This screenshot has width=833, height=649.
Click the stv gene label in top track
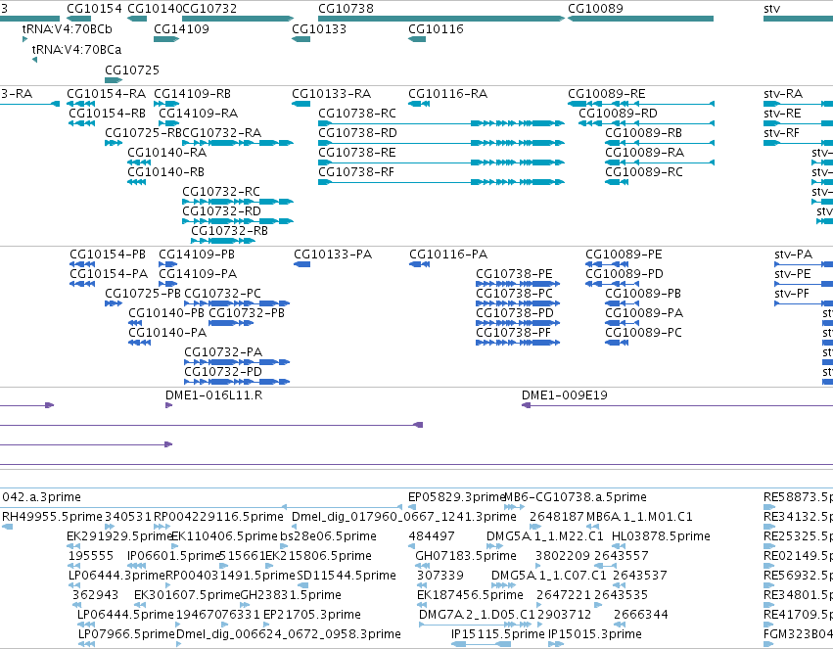(x=771, y=9)
